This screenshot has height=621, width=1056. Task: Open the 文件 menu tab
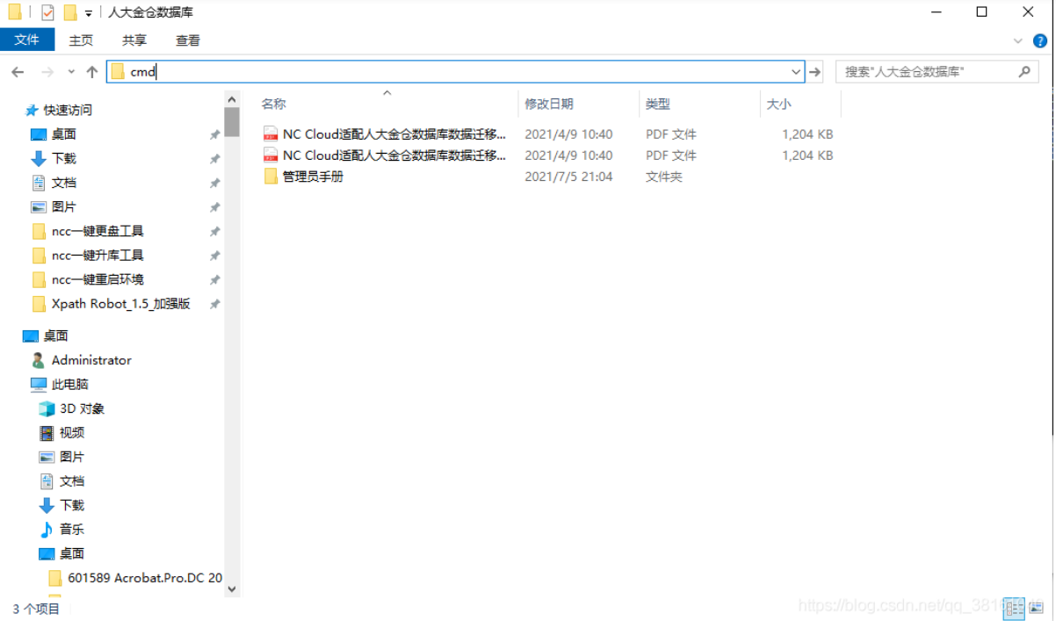point(27,40)
